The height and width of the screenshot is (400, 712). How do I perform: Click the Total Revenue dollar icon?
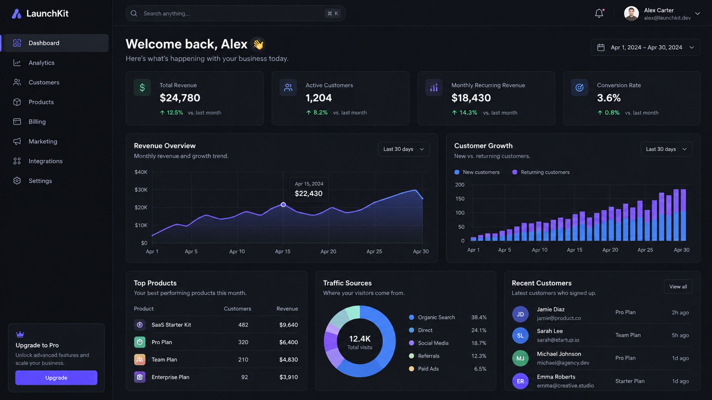tap(142, 87)
